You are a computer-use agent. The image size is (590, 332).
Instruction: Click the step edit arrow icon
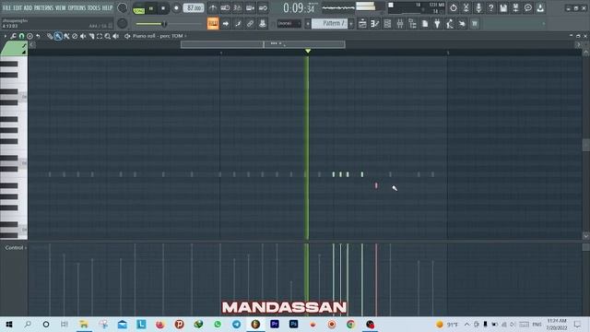click(225, 24)
